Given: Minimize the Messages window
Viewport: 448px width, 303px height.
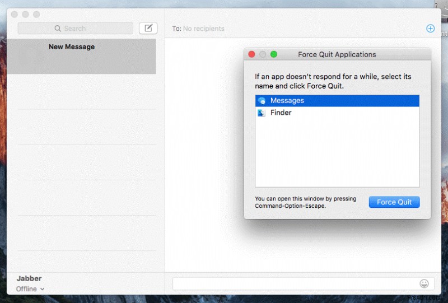Looking at the screenshot, I should (25, 15).
